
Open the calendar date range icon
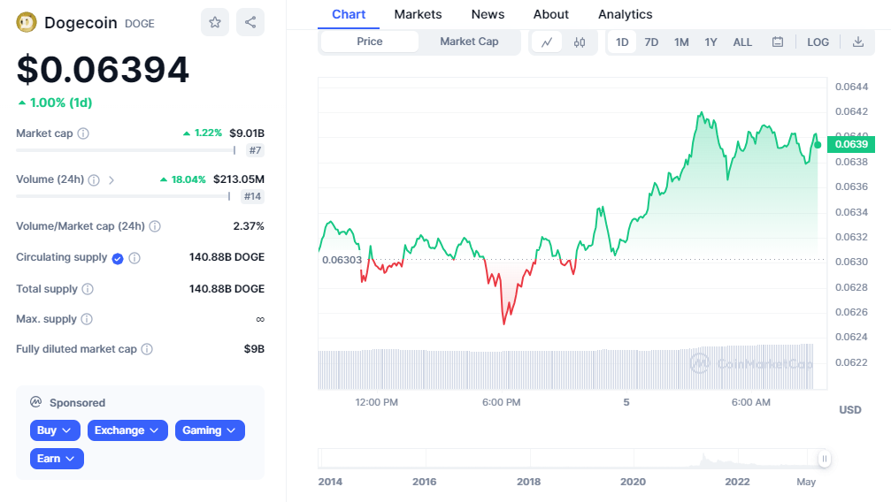(x=778, y=42)
